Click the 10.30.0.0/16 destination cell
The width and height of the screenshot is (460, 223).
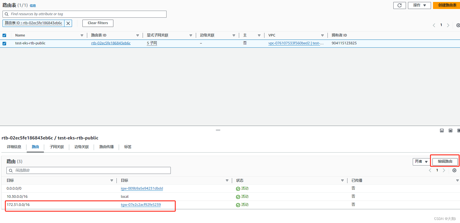point(17,197)
